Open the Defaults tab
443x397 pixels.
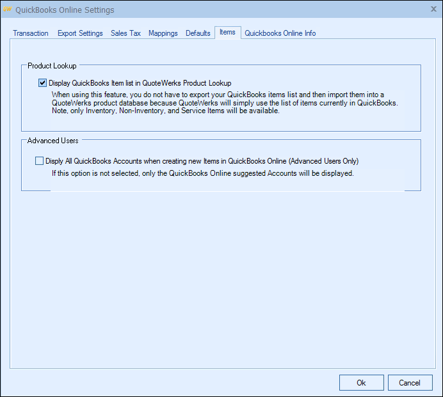click(x=198, y=33)
